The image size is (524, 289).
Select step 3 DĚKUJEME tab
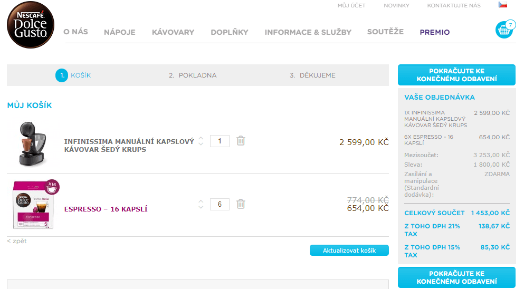click(312, 75)
